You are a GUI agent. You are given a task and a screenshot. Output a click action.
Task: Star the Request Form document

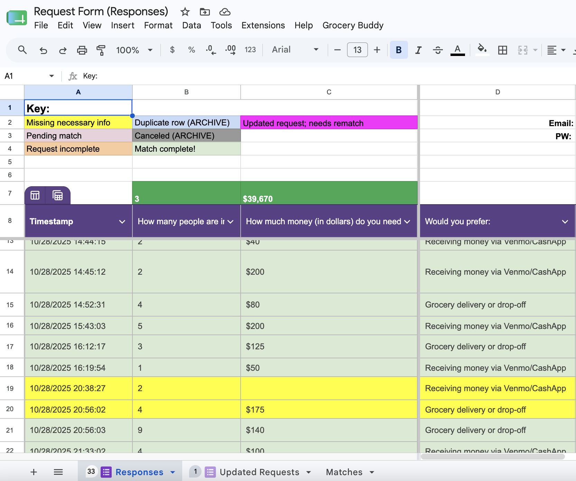coord(185,12)
